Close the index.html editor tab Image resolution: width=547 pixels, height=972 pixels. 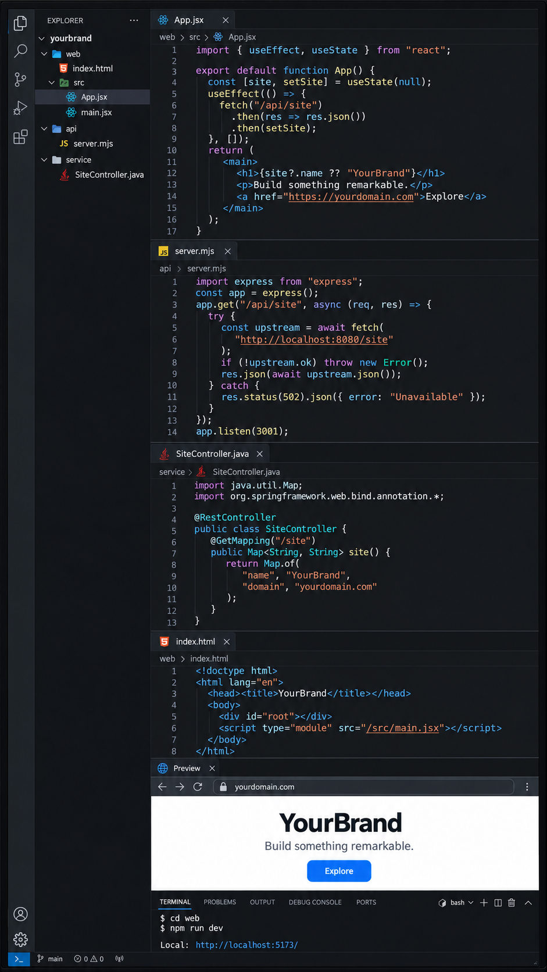tap(227, 641)
